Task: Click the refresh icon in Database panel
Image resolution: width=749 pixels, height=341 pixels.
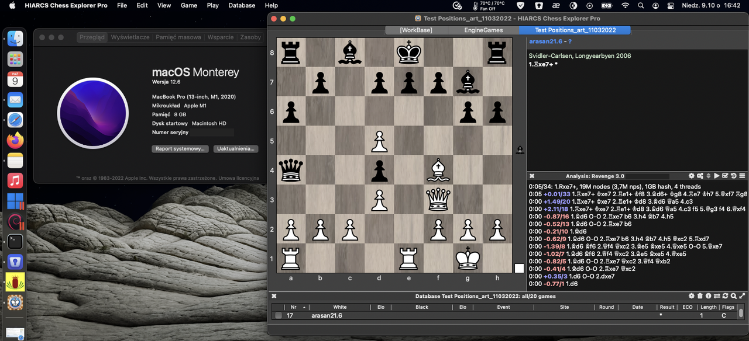Action: pos(725,296)
